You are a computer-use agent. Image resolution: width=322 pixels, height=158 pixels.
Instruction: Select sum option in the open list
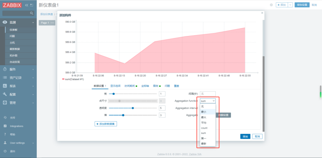tap(208, 133)
